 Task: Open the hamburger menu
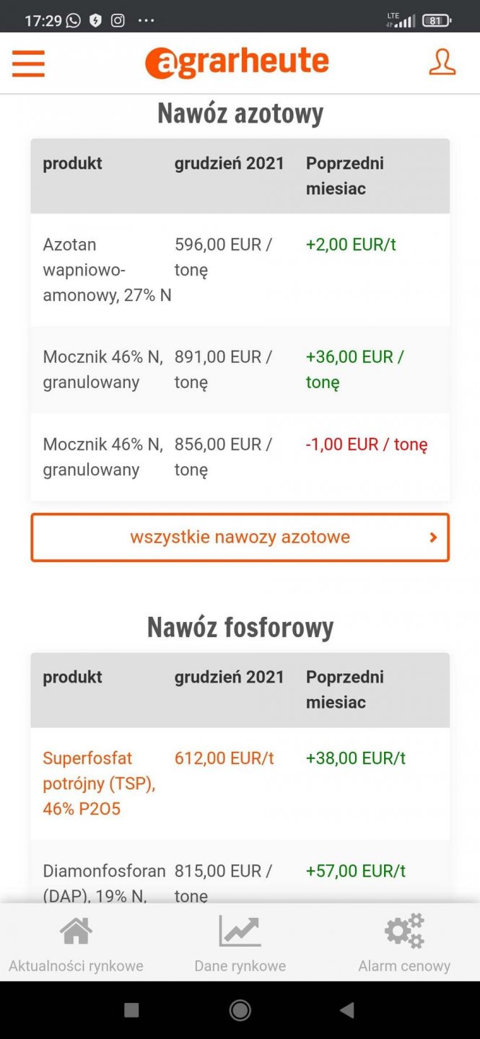tap(28, 63)
